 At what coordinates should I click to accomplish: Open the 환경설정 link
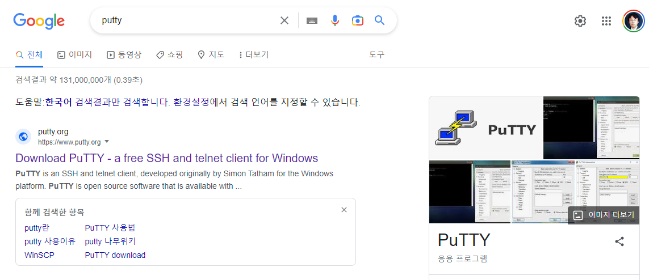[x=191, y=102]
